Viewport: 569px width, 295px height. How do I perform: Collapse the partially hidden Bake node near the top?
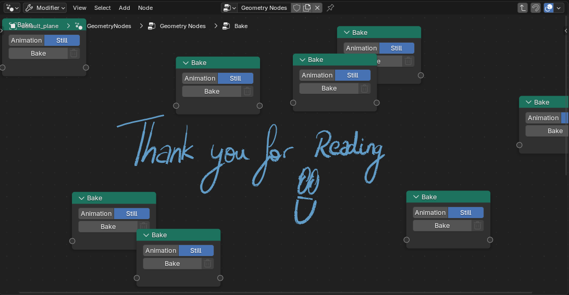[x=347, y=33]
